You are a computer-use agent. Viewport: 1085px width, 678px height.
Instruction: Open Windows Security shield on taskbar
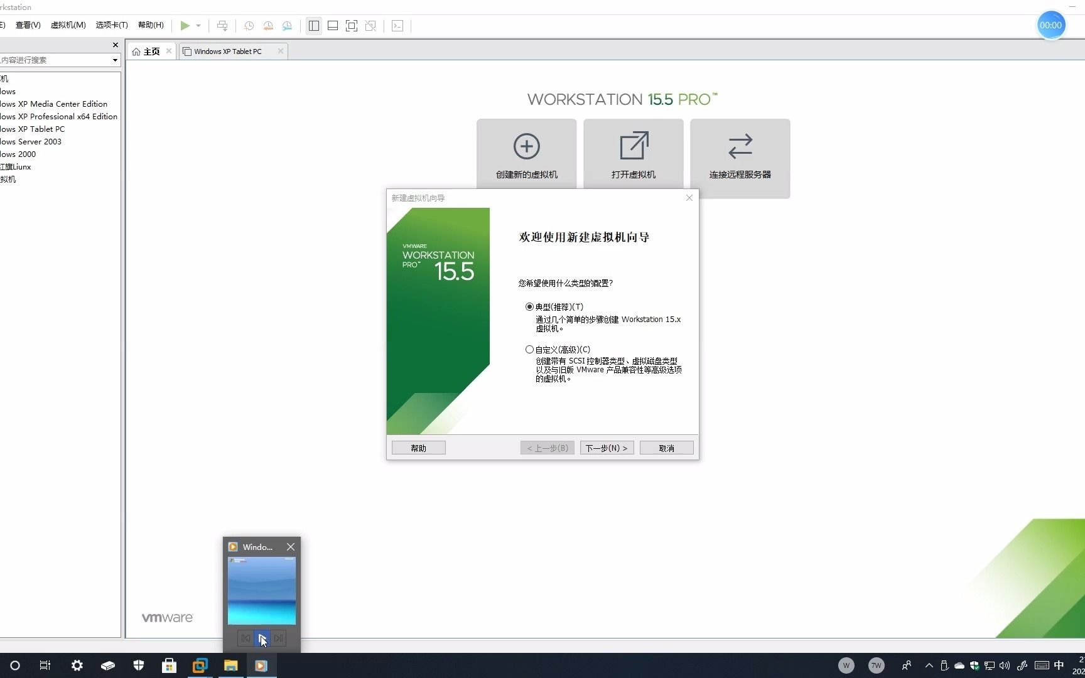139,665
